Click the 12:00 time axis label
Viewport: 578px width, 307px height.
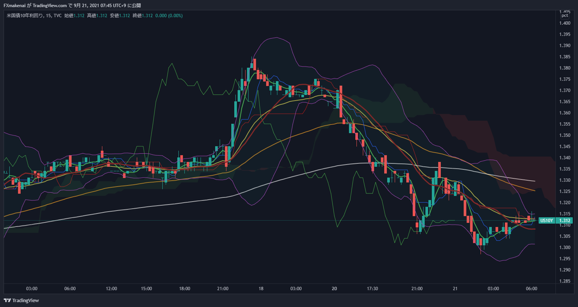(x=111, y=289)
